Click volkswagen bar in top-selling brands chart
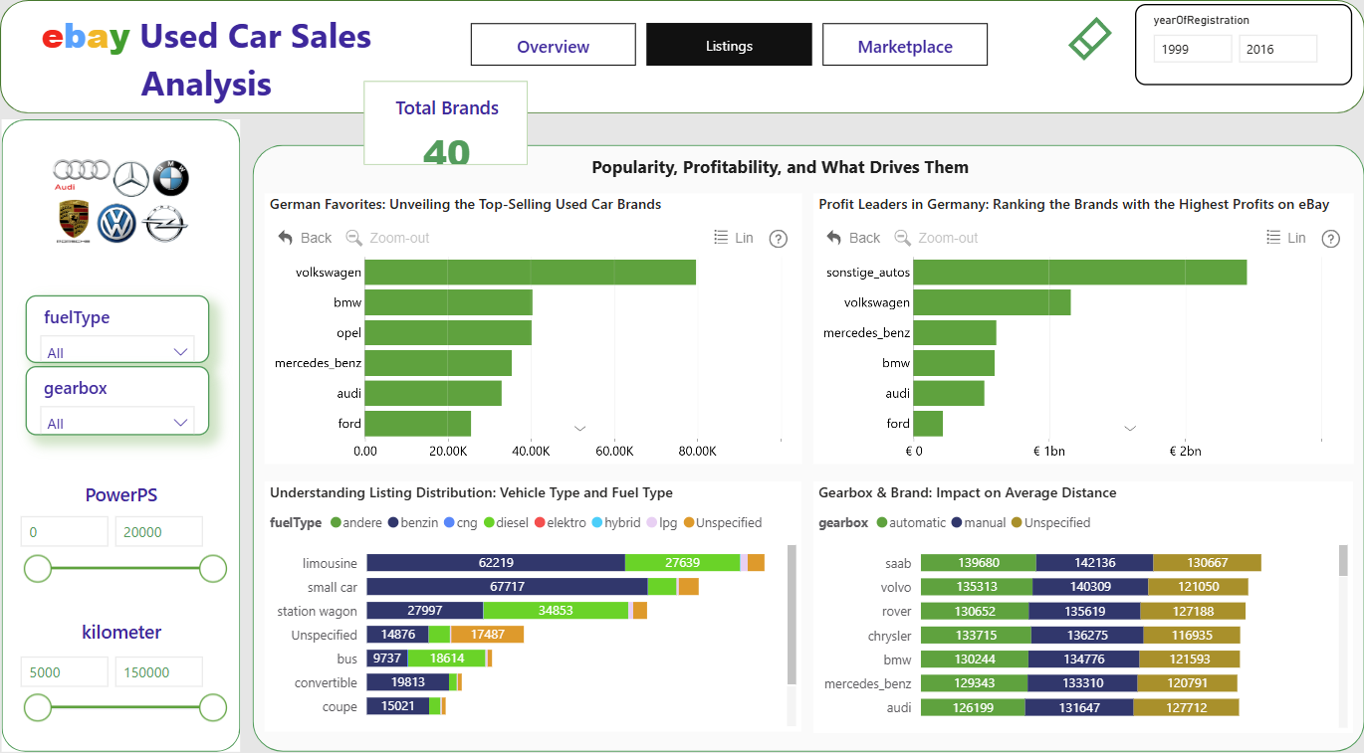The image size is (1365, 753). click(x=531, y=272)
